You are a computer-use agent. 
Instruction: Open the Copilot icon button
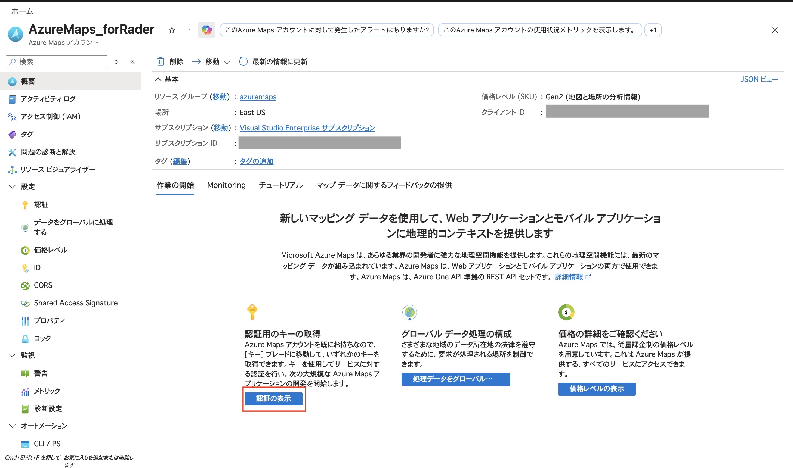207,30
